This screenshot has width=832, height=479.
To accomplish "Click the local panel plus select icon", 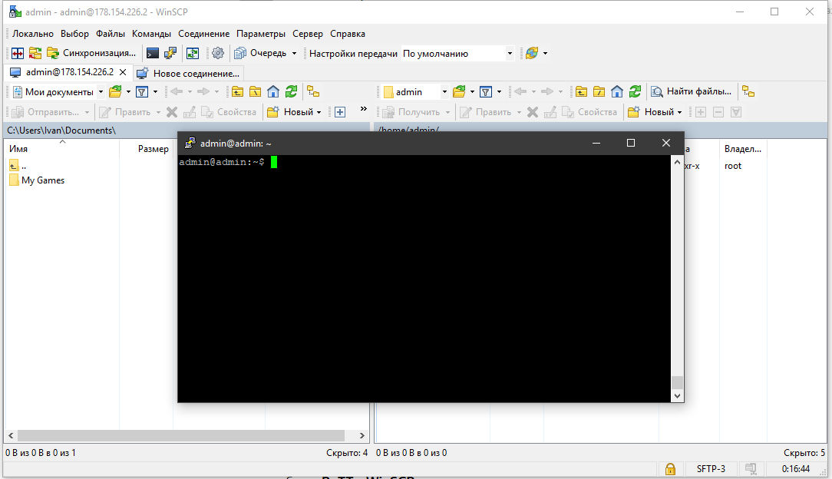I will click(x=340, y=112).
